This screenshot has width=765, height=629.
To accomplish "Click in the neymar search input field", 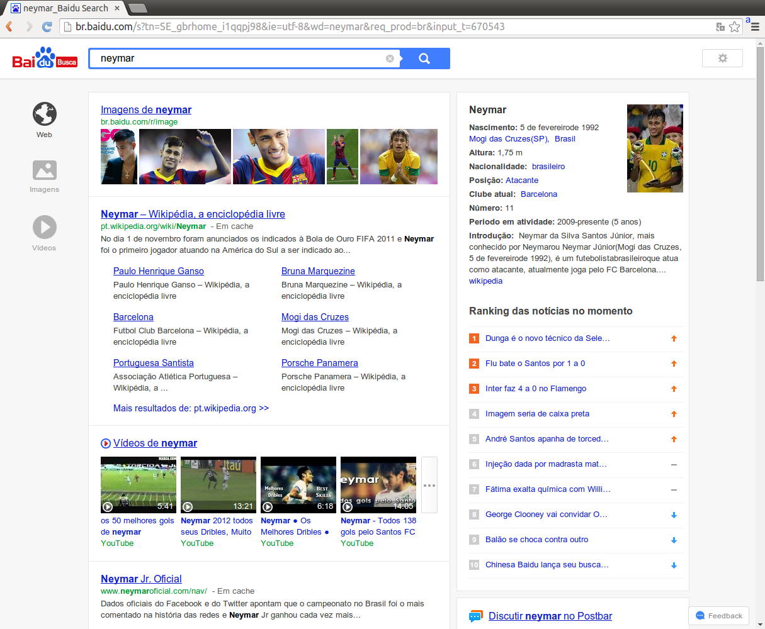I will click(x=239, y=58).
